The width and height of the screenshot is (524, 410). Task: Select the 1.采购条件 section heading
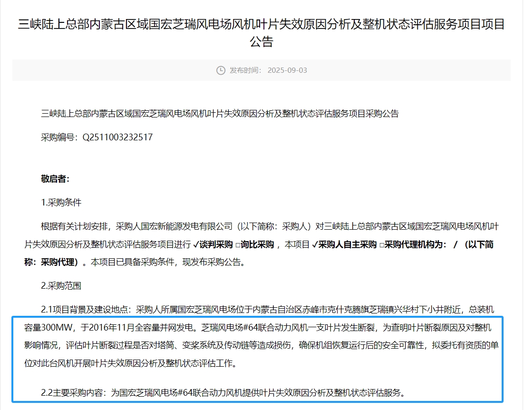coord(61,203)
